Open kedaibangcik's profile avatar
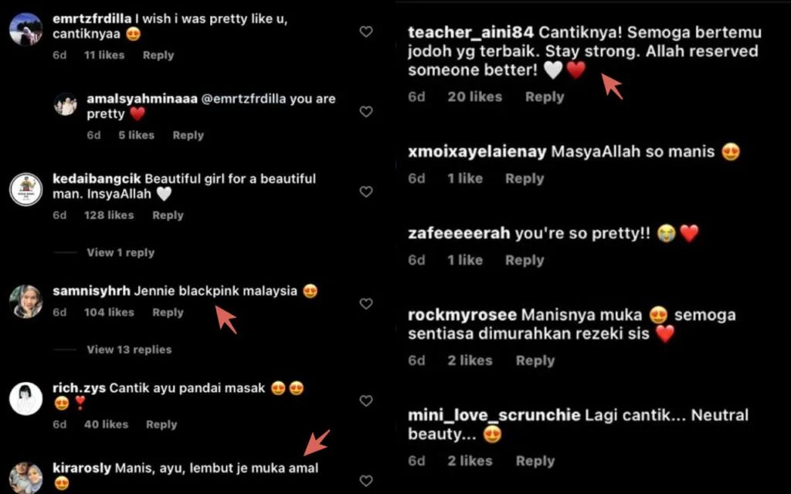791x494 pixels. click(x=25, y=189)
